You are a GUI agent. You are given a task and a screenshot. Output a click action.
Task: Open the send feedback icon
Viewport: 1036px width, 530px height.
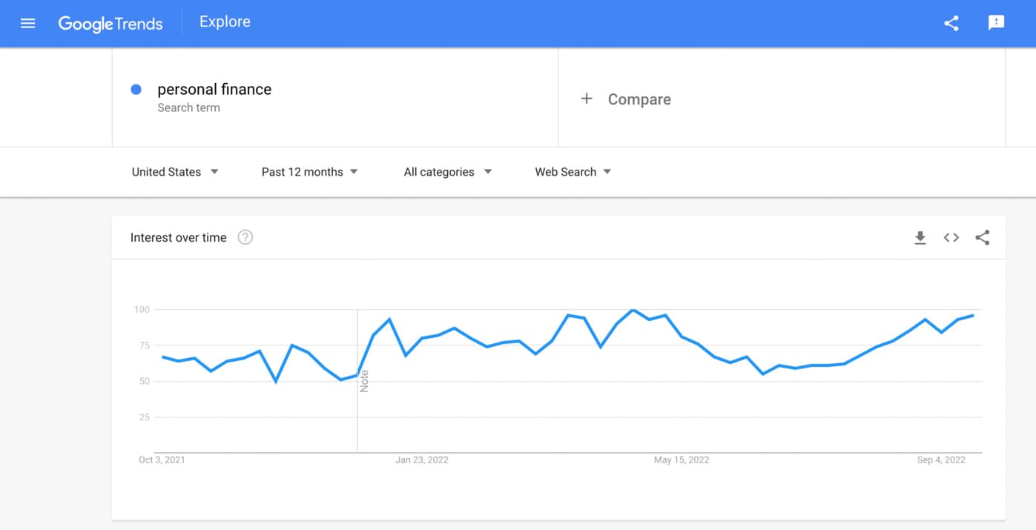(996, 23)
